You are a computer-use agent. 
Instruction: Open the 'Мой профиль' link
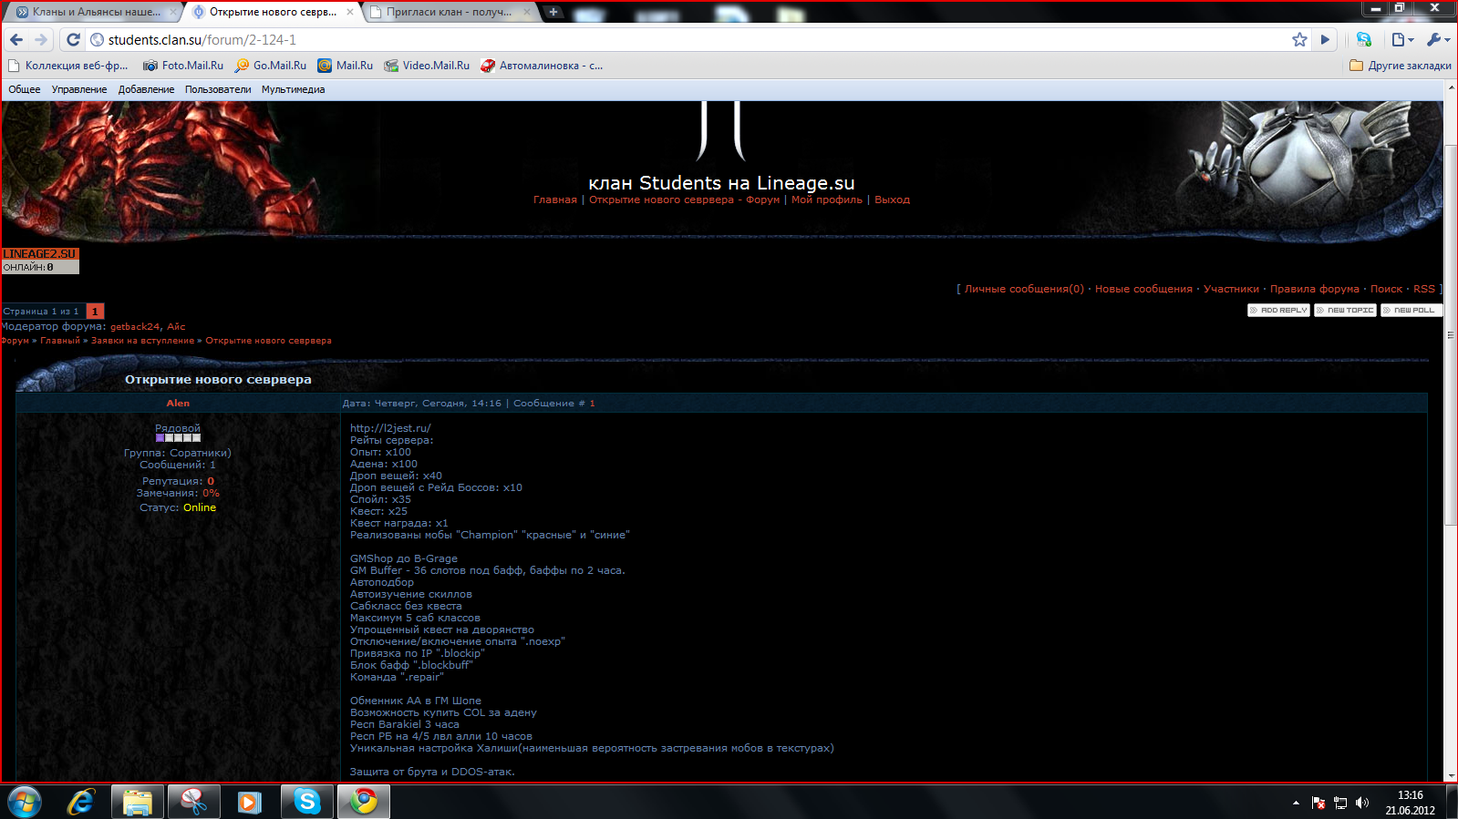pyautogui.click(x=827, y=200)
